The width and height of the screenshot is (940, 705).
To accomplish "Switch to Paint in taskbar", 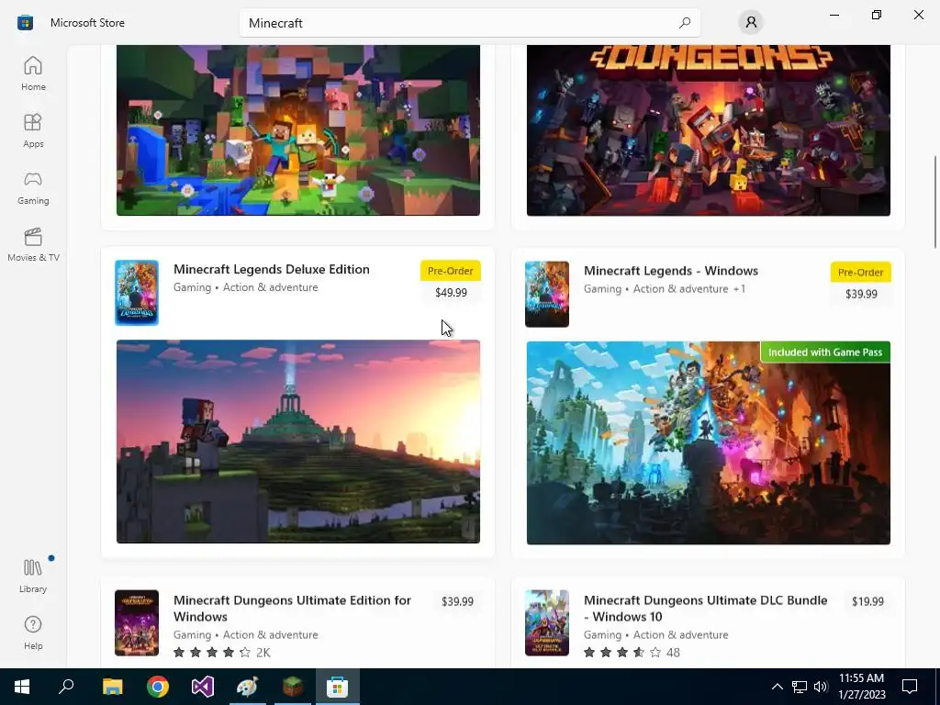I will 248,687.
